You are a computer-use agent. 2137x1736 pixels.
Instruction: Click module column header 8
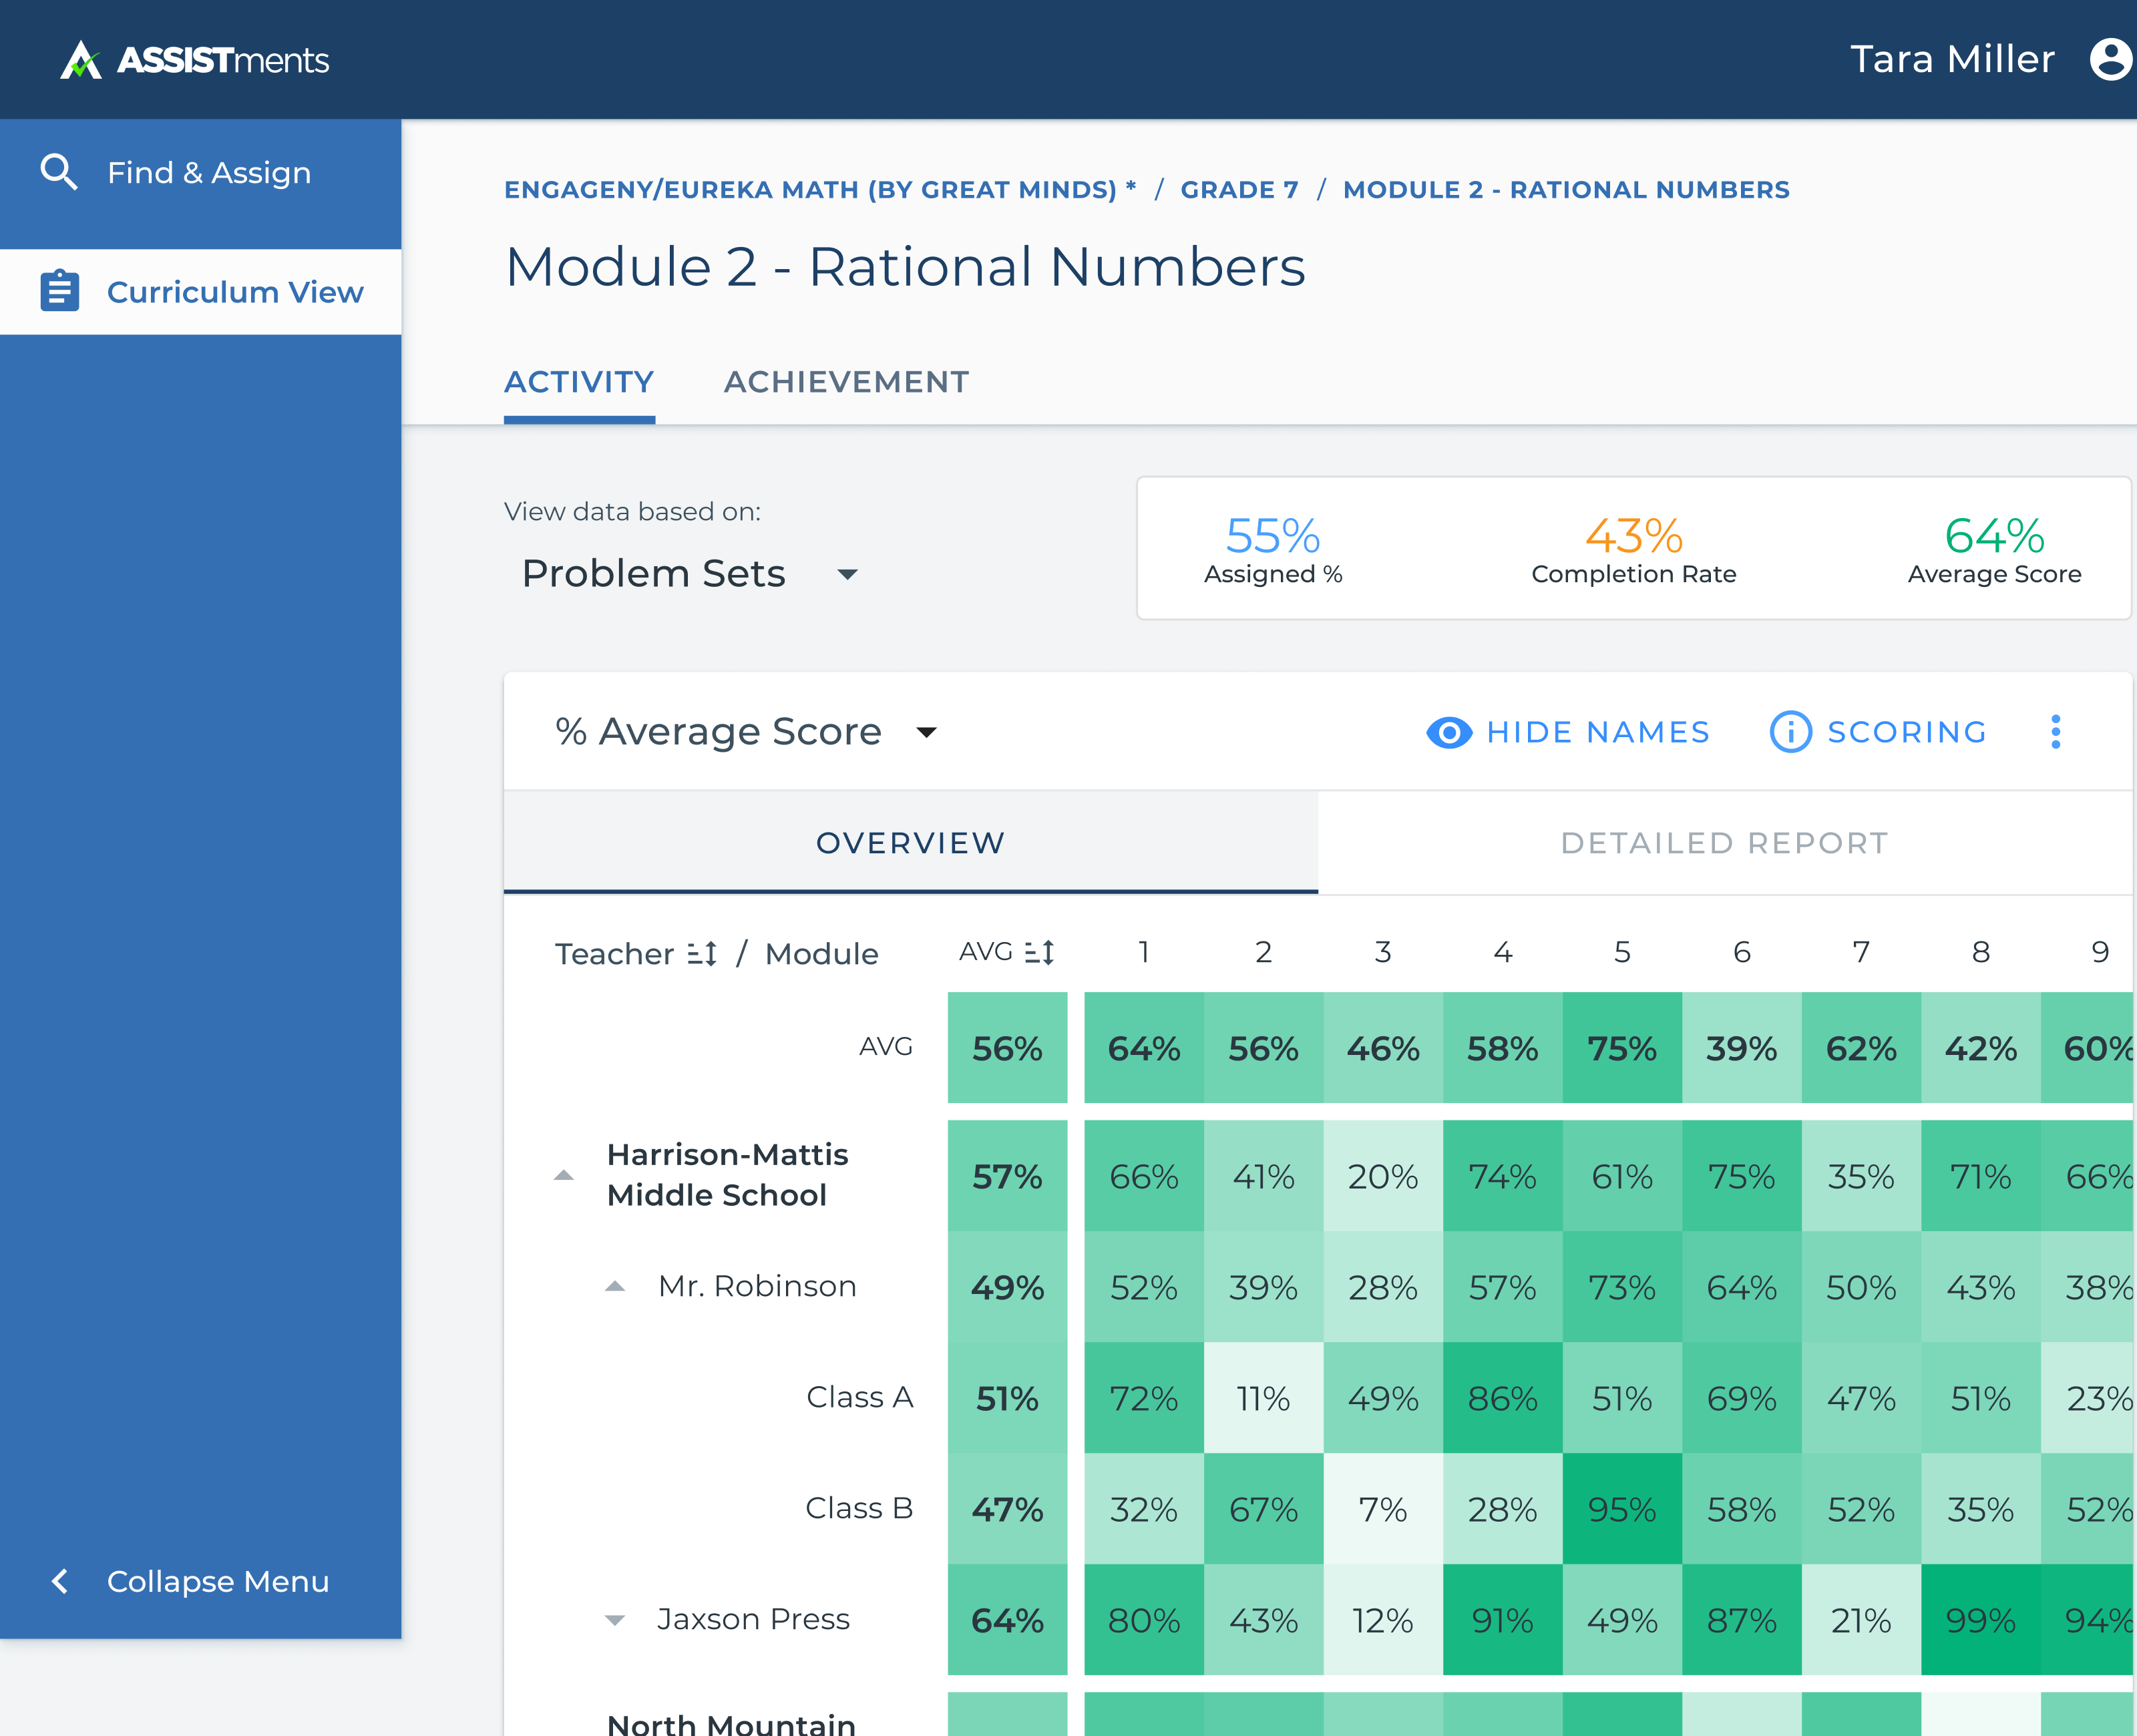1980,952
